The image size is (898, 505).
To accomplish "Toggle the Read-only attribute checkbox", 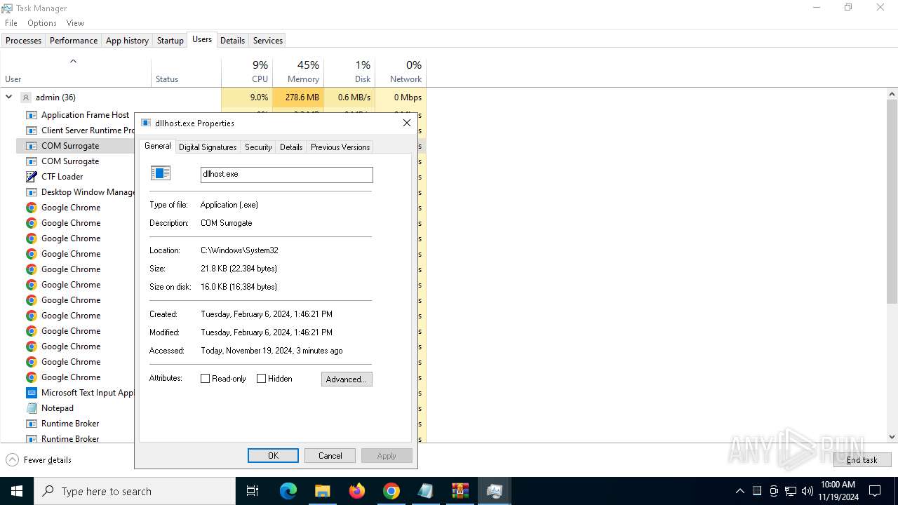I will (x=206, y=379).
